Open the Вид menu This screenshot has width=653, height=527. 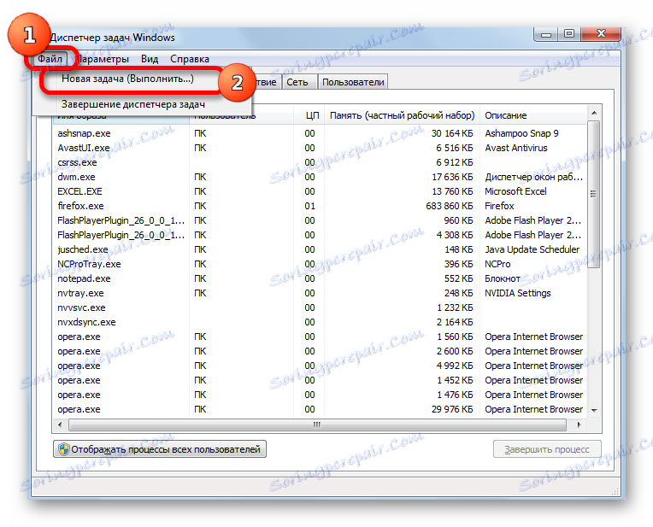150,59
